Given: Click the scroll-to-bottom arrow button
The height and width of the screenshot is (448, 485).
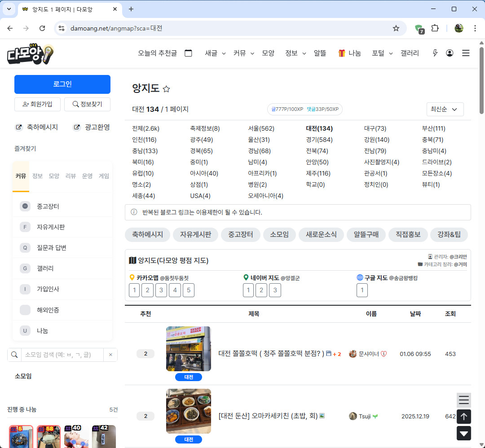Looking at the screenshot, I should coord(464,433).
